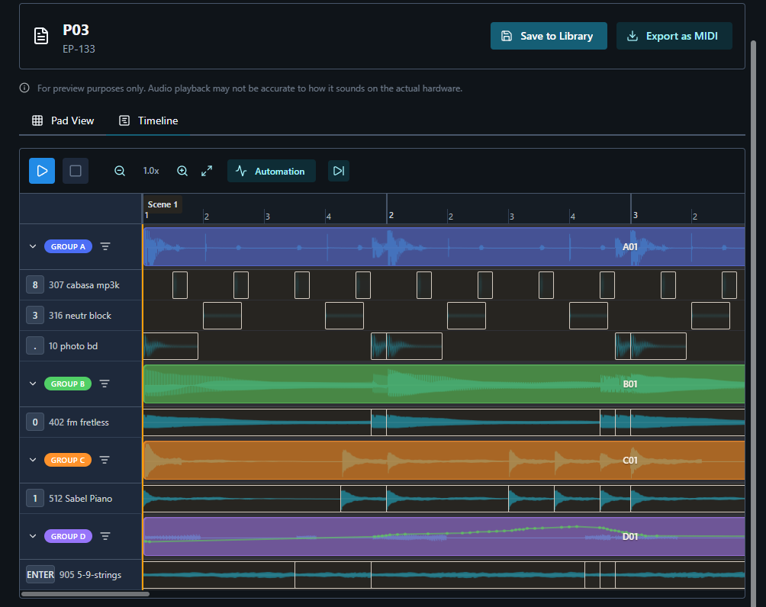Viewport: 766px width, 607px height.
Task: Collapse Group A tracks
Action: pyautogui.click(x=33, y=246)
